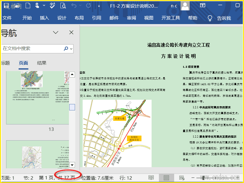Click the 导航 pane title
244x183 pixels.
pyautogui.click(x=9, y=33)
